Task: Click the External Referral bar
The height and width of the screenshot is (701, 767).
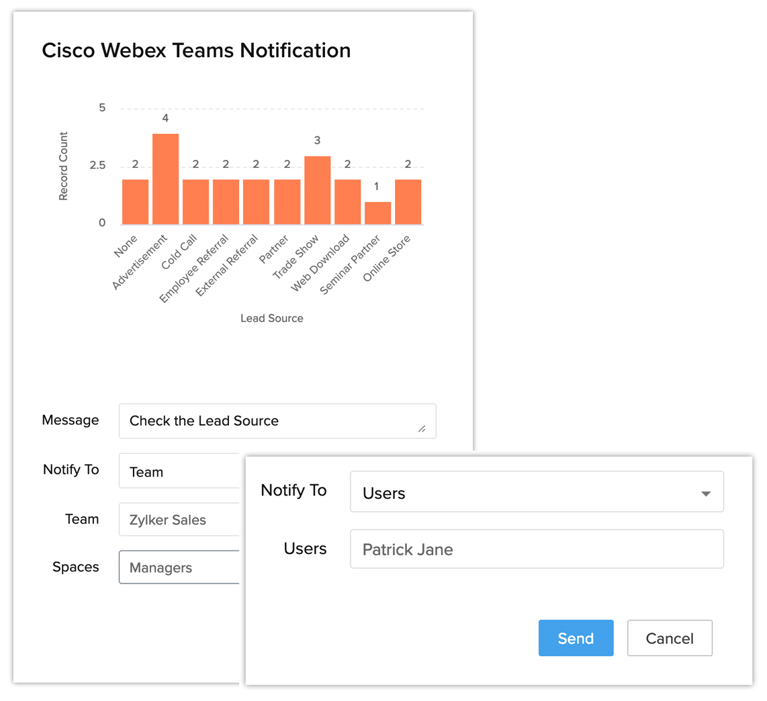Action: click(256, 202)
